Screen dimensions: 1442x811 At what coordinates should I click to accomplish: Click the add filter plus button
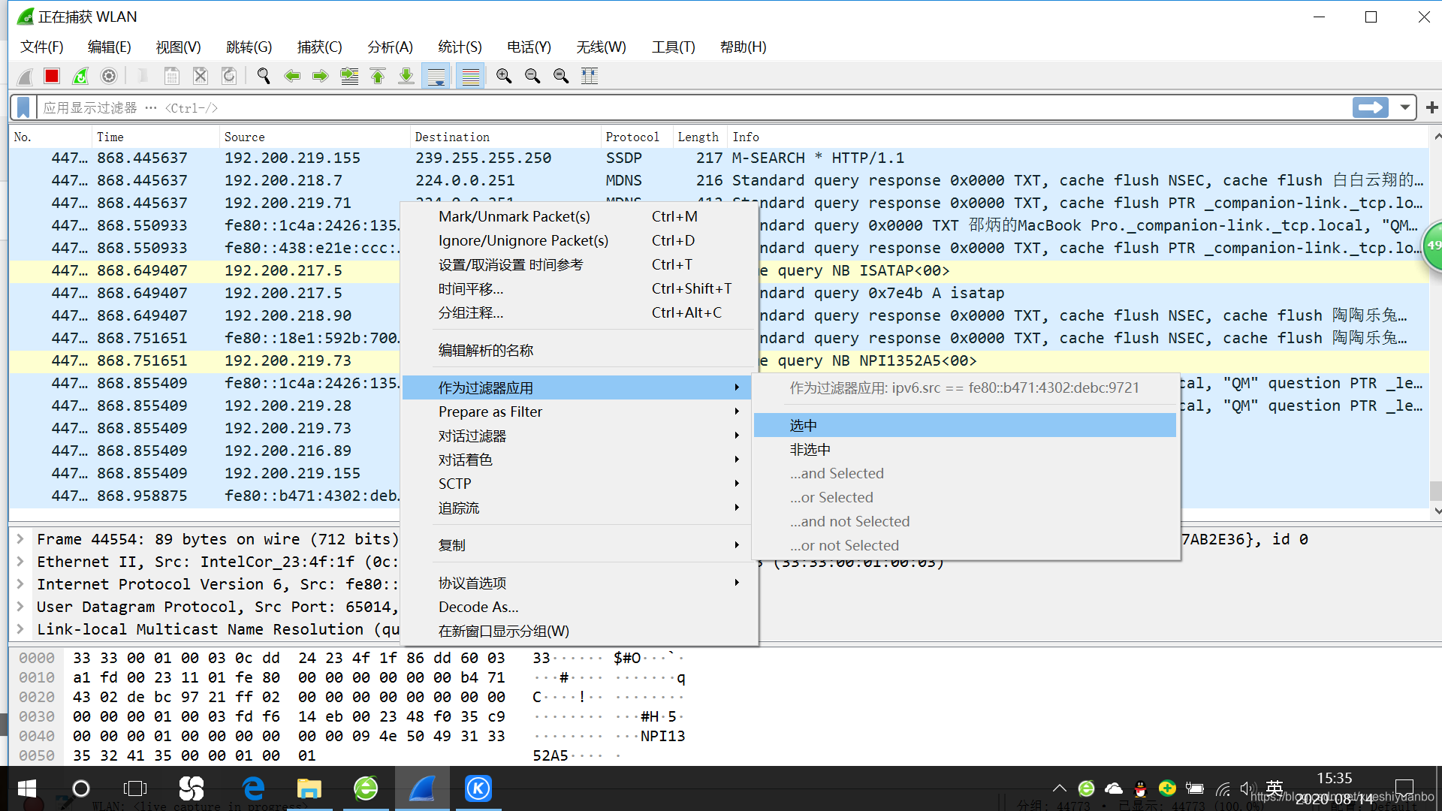point(1431,107)
